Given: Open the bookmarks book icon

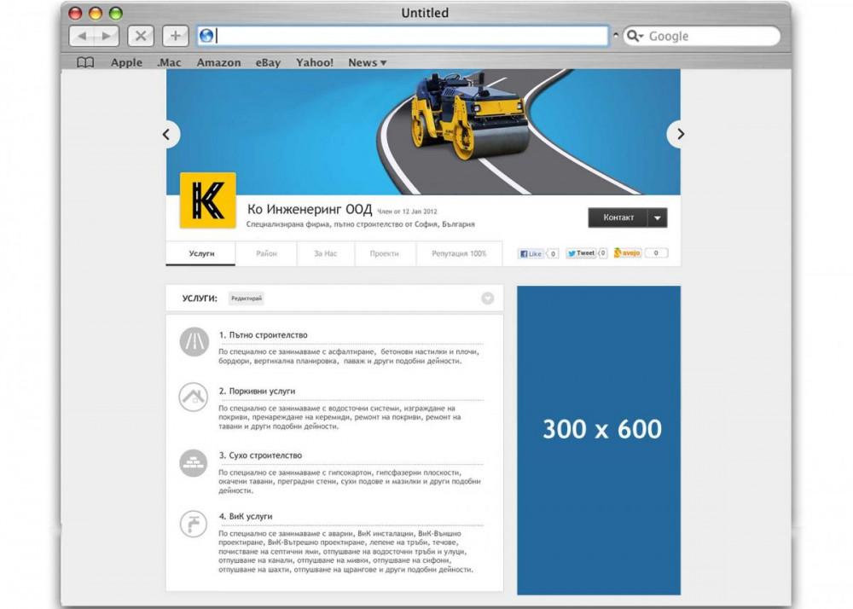Looking at the screenshot, I should pyautogui.click(x=85, y=62).
